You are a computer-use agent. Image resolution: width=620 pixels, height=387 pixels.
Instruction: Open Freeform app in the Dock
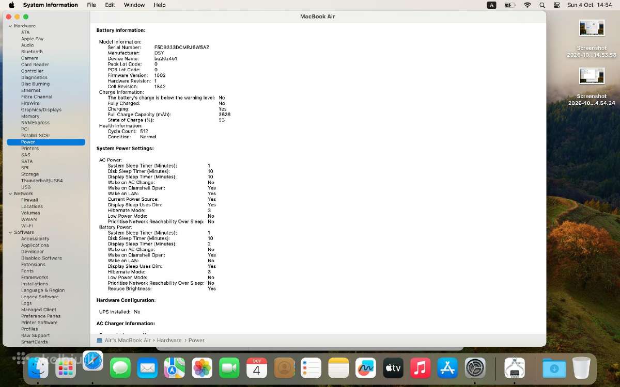[x=366, y=368]
